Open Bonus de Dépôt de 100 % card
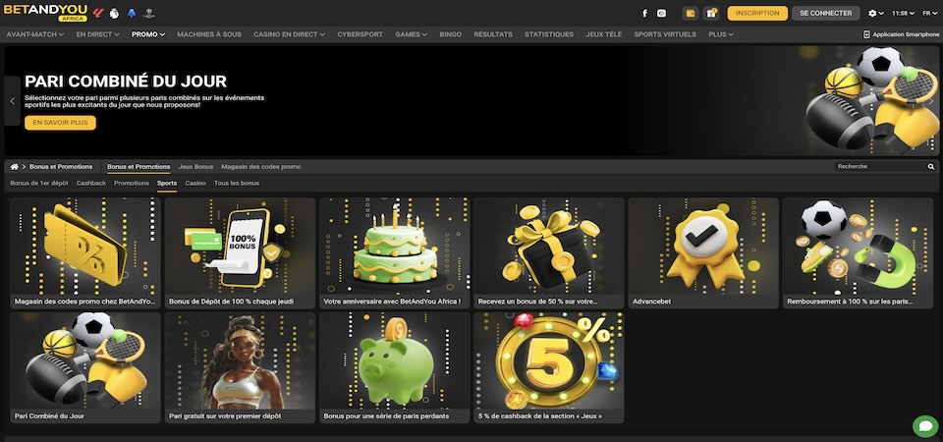This screenshot has height=442, width=943. pyautogui.click(x=240, y=253)
